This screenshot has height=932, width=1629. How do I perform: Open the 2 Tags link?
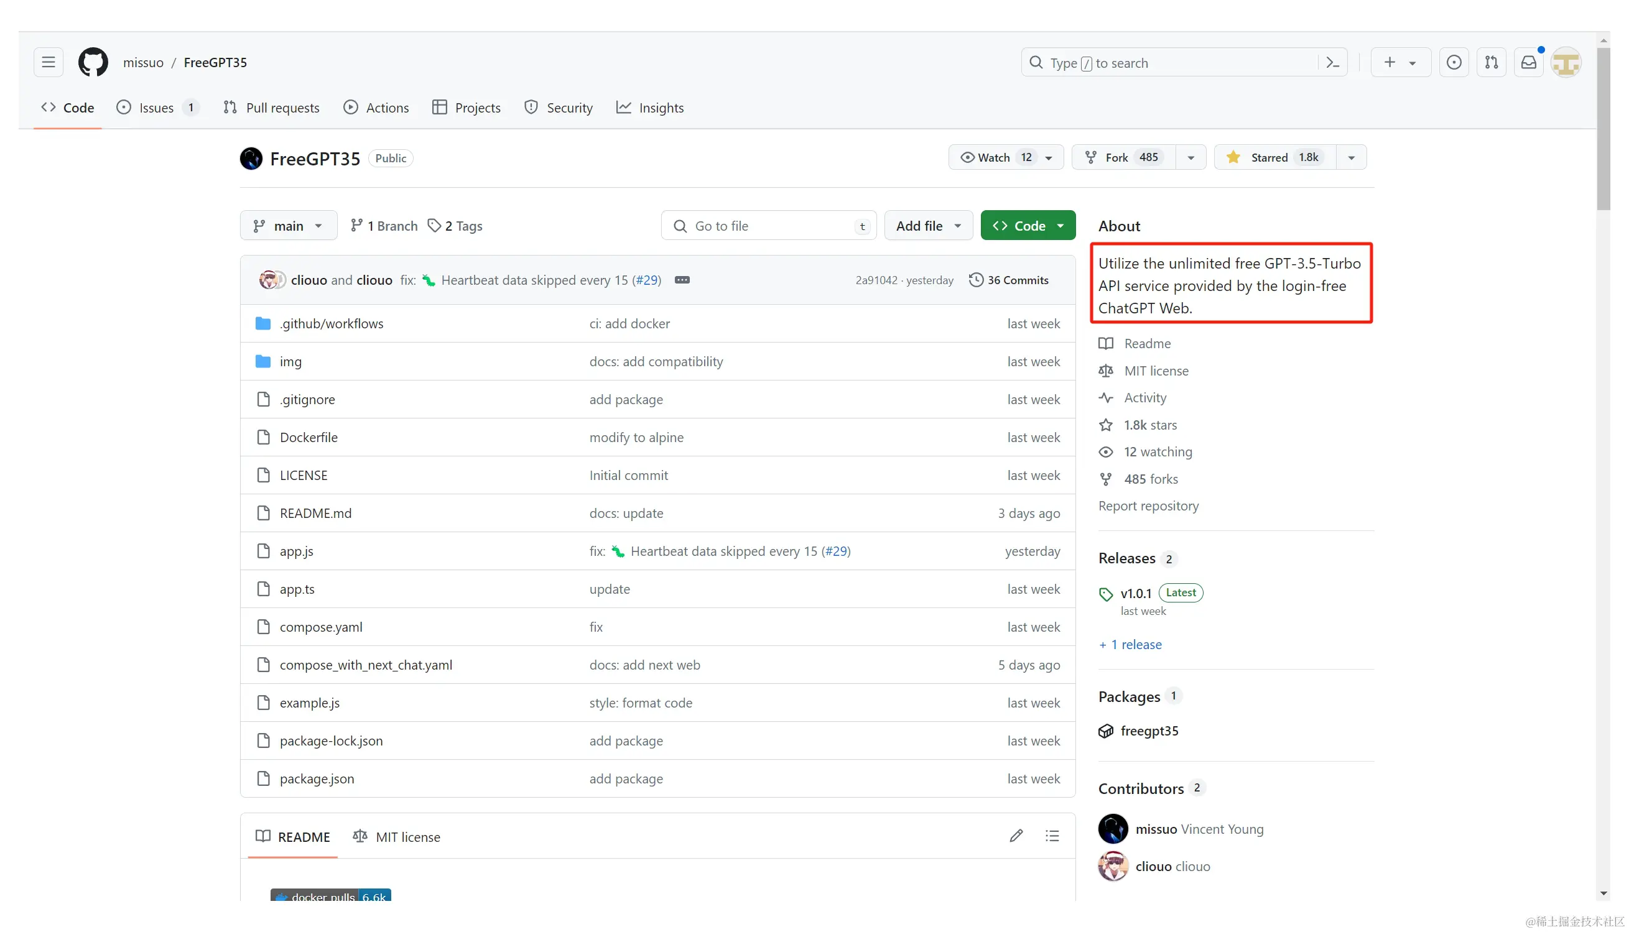(455, 225)
